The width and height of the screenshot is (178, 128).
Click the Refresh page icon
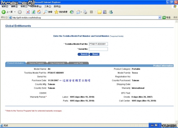click(x=33, y=12)
